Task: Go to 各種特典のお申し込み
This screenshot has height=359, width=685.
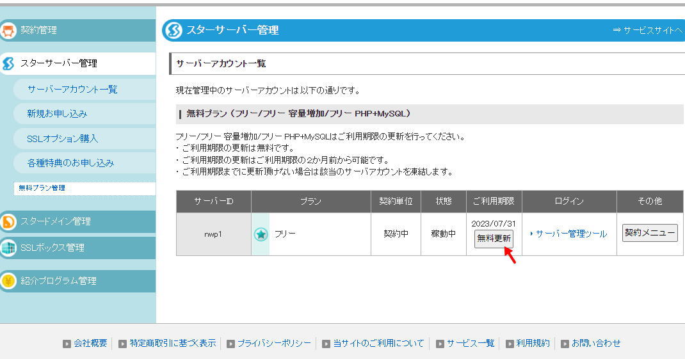Action: click(x=70, y=163)
